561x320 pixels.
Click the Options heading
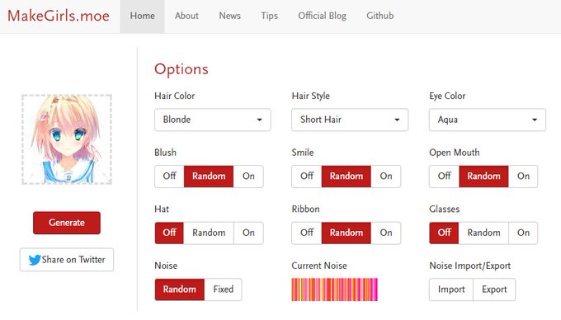click(x=181, y=69)
